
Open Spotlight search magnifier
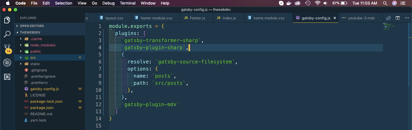coord(385,3)
